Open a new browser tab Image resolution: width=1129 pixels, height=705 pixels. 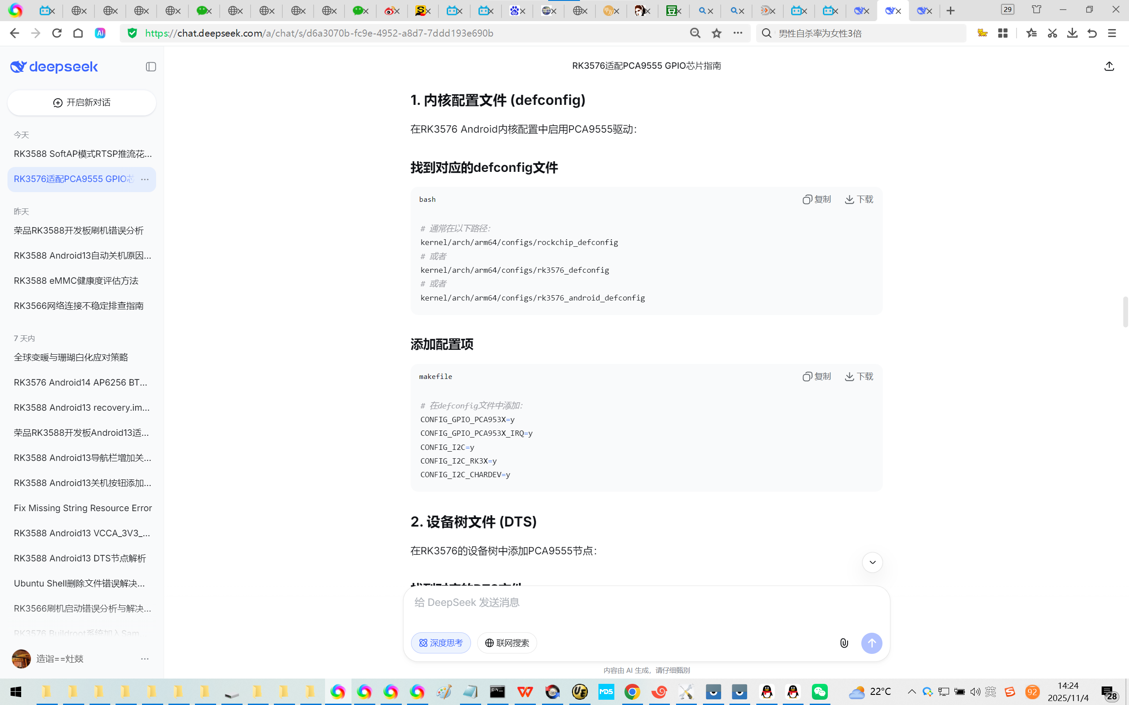(950, 11)
